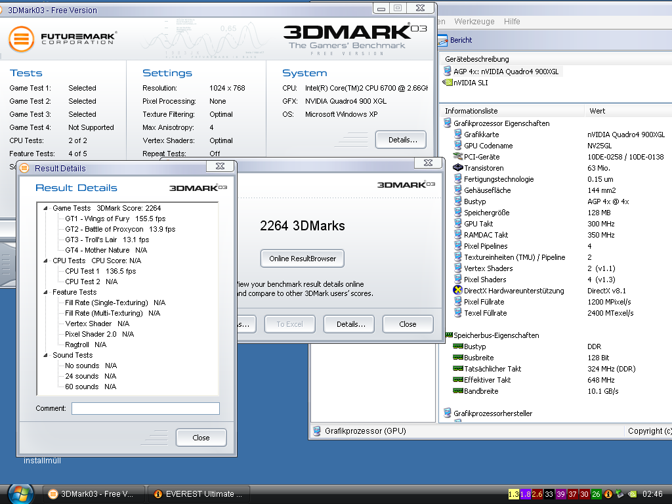Click the Grafikkarte row icon
Image resolution: width=672 pixels, height=504 pixels.
point(457,134)
